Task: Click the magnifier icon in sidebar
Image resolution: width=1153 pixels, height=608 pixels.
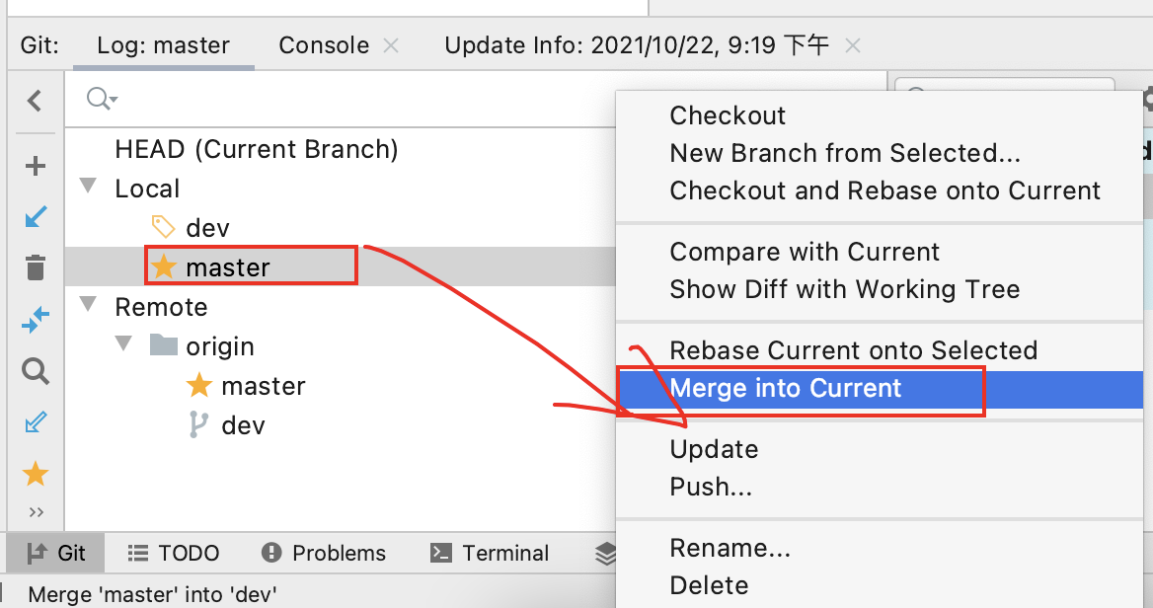Action: pos(36,371)
